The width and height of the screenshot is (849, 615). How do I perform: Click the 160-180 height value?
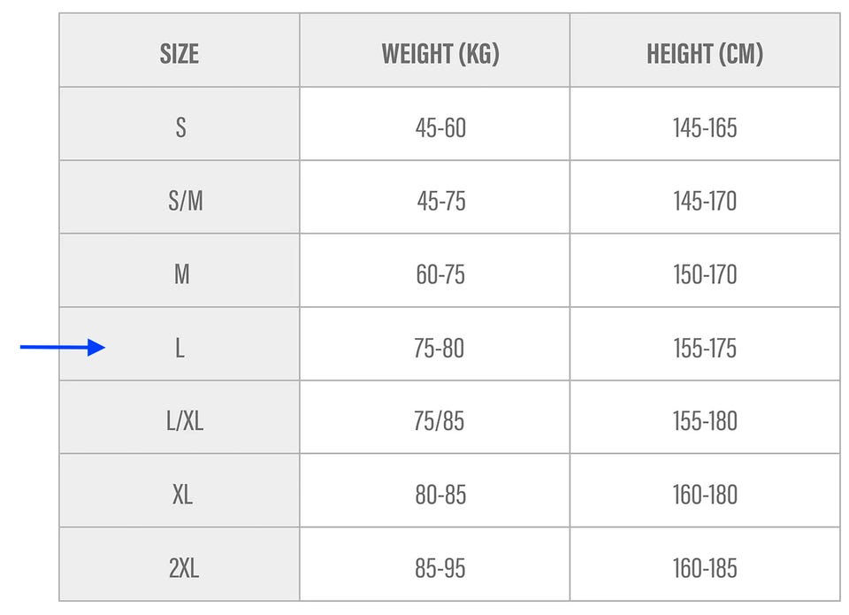point(704,495)
